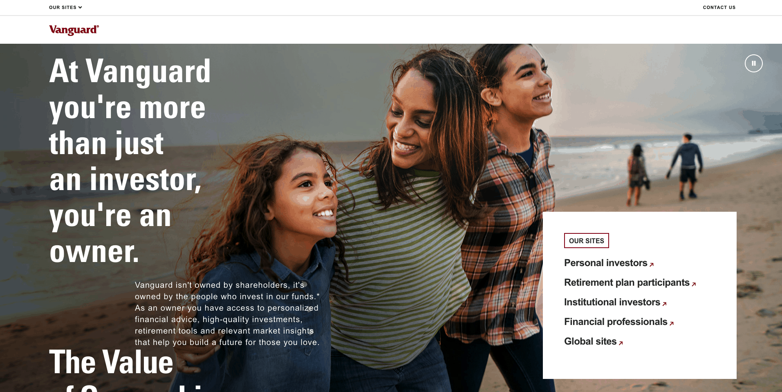Click the arrow icon beside Financial professionals
Image resolution: width=782 pixels, height=392 pixels.
pos(671,323)
